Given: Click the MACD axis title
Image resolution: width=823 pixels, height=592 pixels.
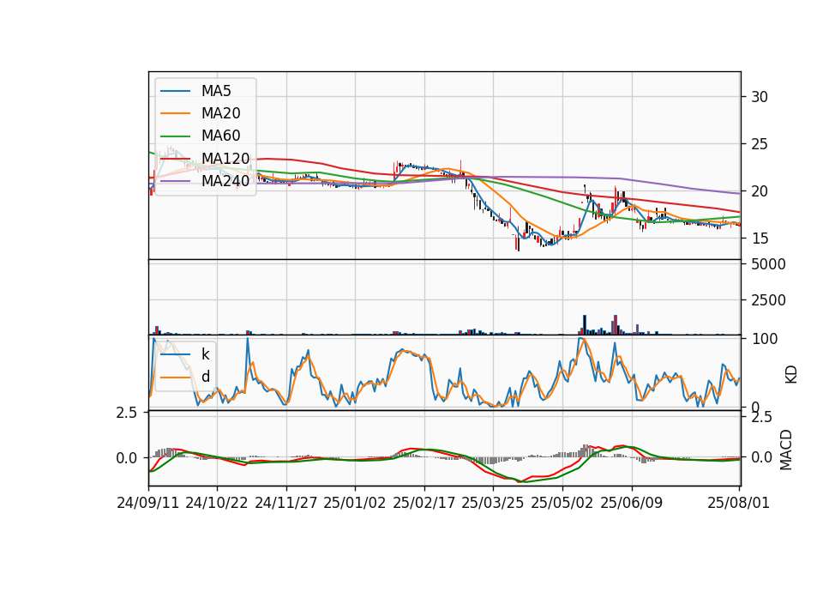Looking at the screenshot, I should click(x=786, y=450).
